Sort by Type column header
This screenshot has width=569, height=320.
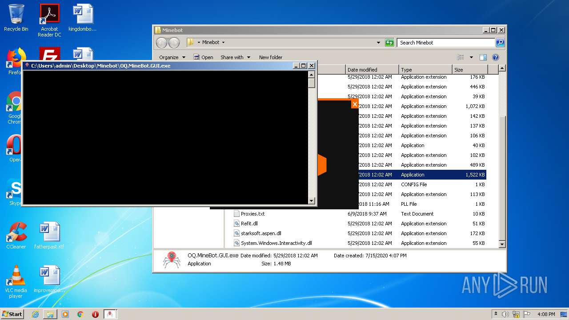pos(425,70)
